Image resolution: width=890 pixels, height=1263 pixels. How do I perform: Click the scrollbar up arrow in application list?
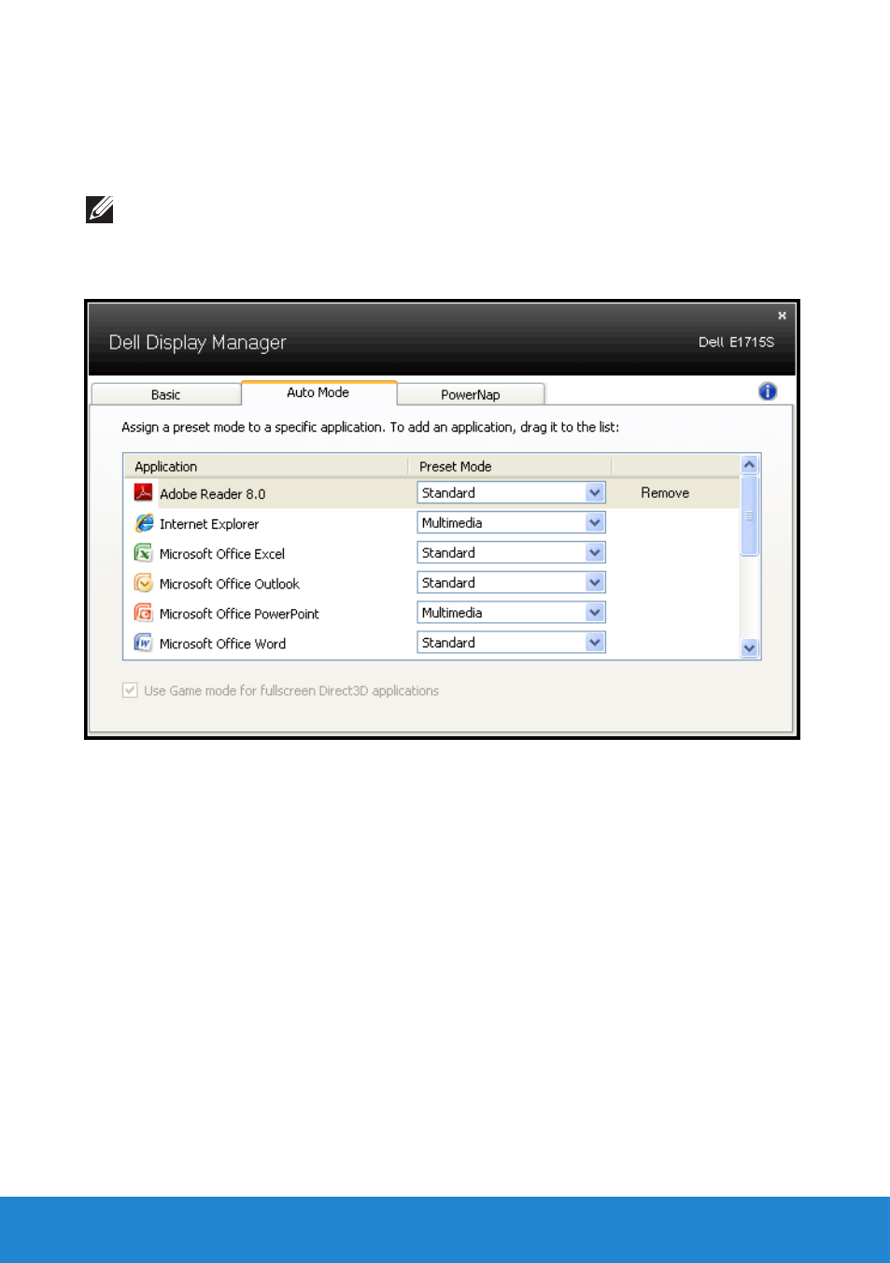click(749, 464)
